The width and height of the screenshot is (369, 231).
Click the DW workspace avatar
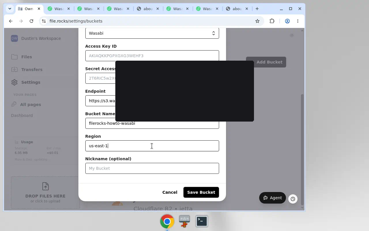coord(14,38)
